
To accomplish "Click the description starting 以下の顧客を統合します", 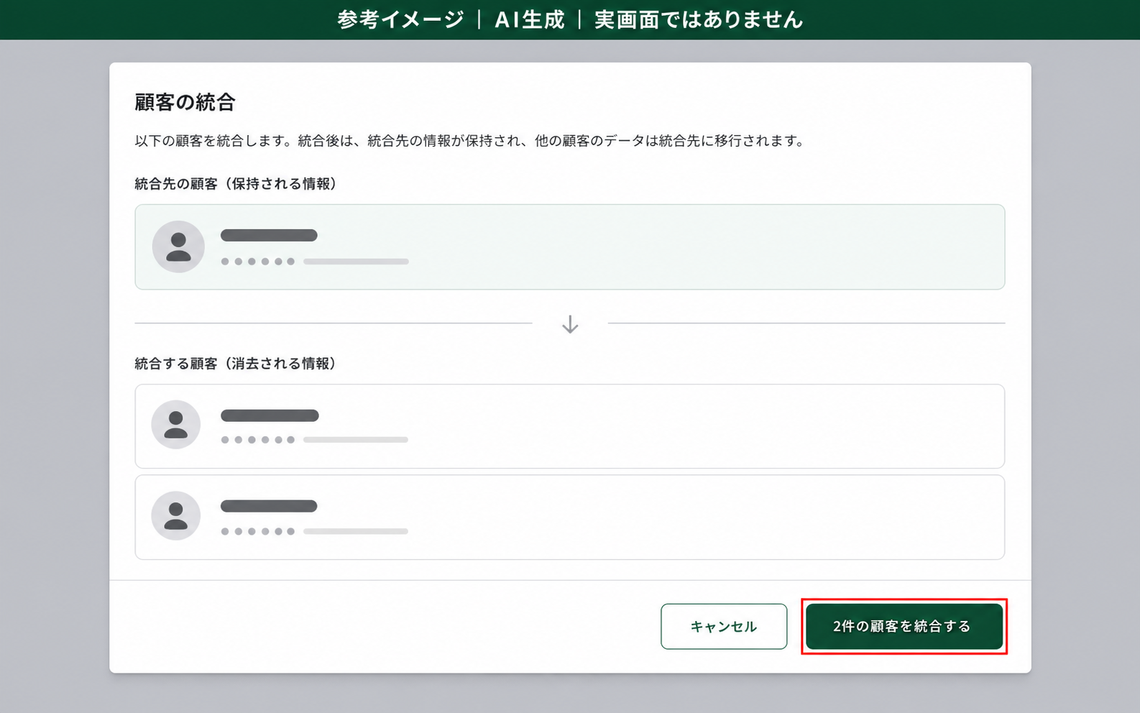I will [x=472, y=141].
